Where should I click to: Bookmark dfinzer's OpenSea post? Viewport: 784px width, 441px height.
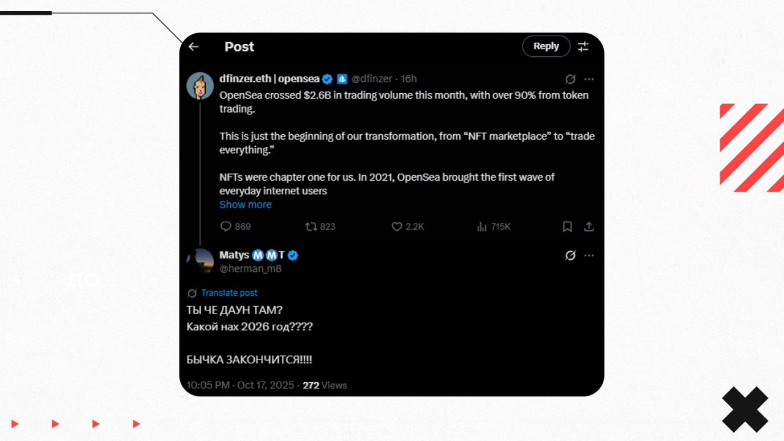(x=567, y=227)
